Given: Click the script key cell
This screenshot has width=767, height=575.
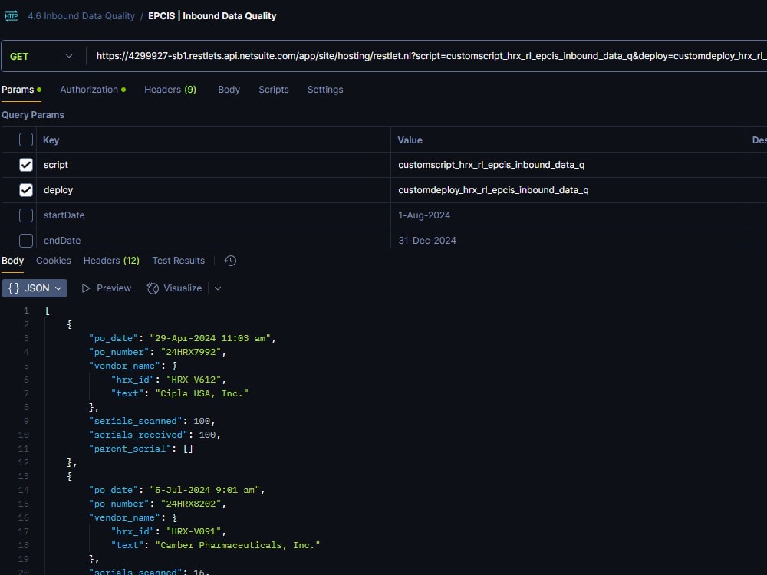Looking at the screenshot, I should [213, 165].
